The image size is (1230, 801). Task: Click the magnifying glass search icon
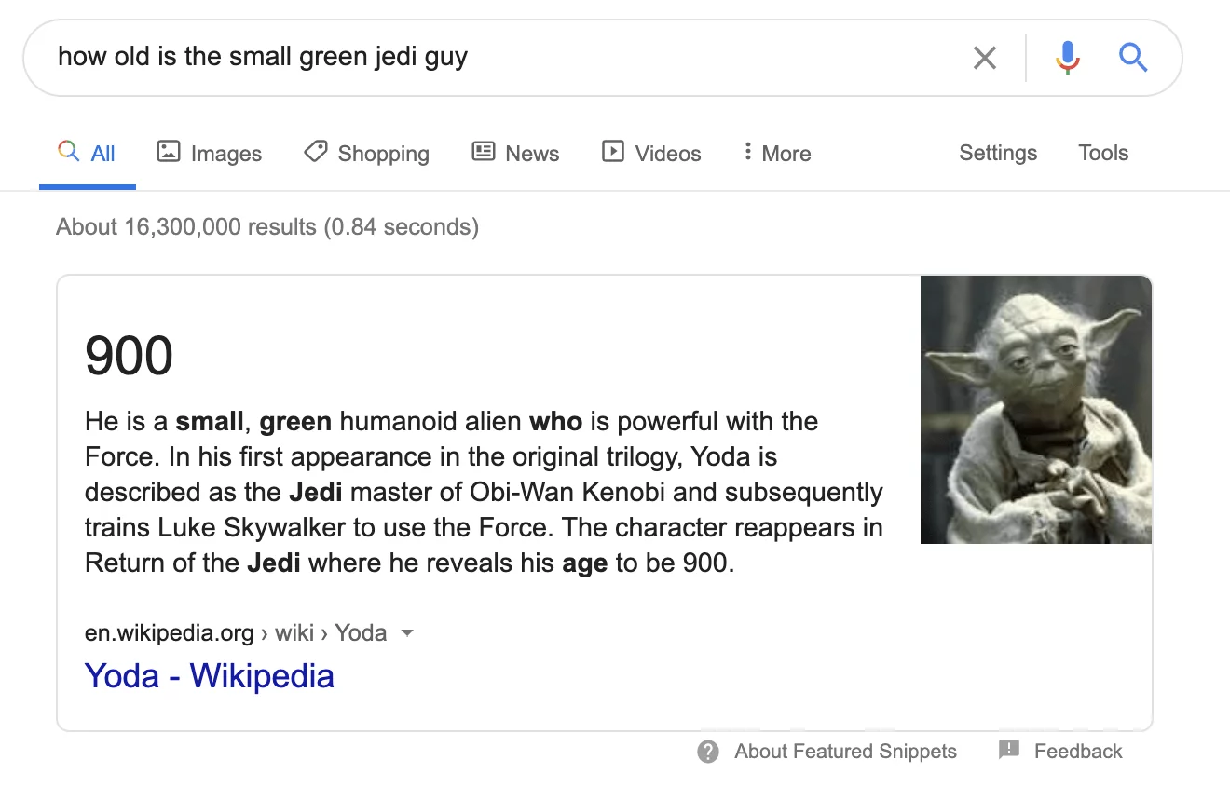click(1133, 57)
